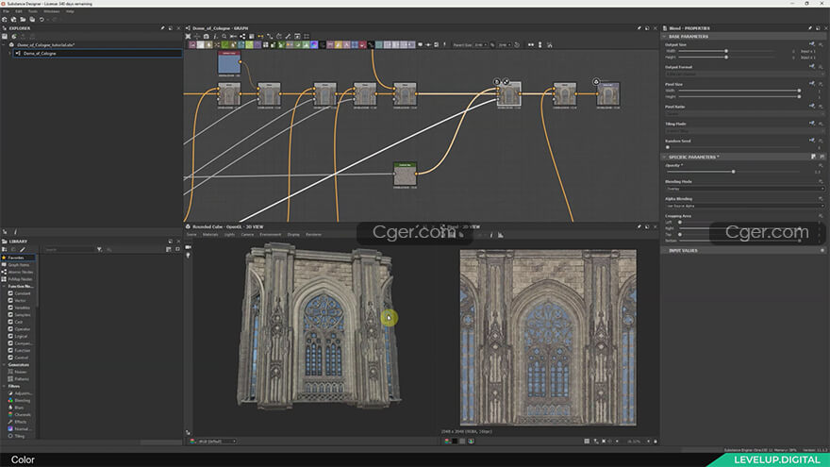This screenshot has width=830, height=467.
Task: Select the green-header node below the chain
Action: pyautogui.click(x=405, y=175)
